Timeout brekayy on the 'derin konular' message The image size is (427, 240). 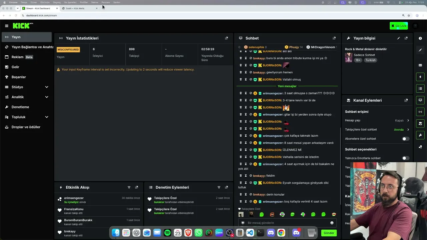246,194
